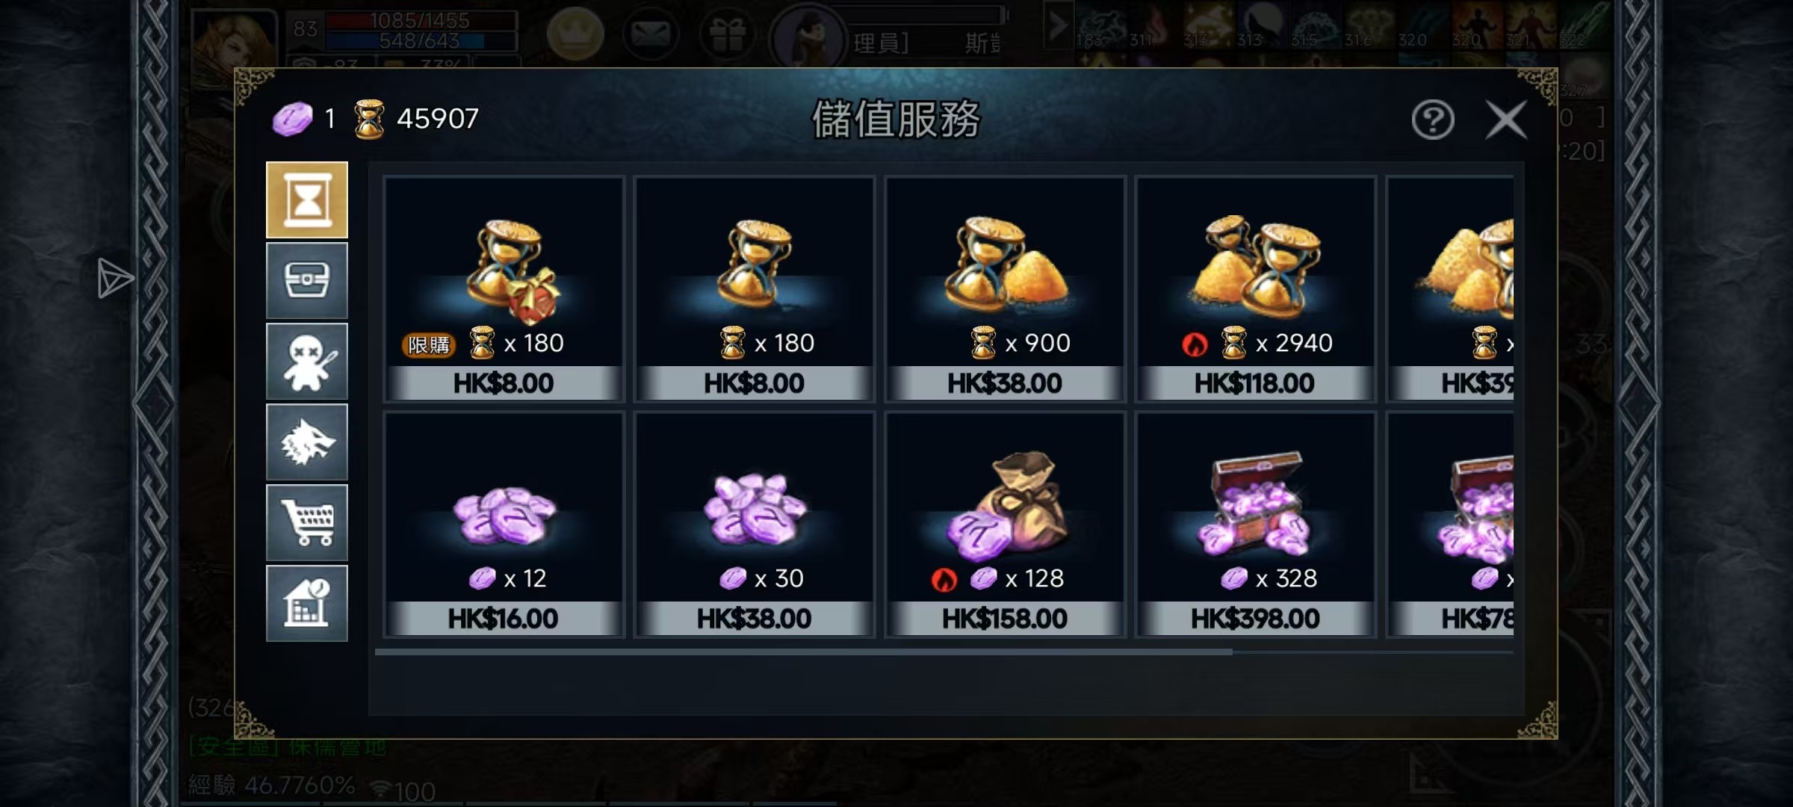Click the paper plane arrow icon

pyautogui.click(x=115, y=279)
